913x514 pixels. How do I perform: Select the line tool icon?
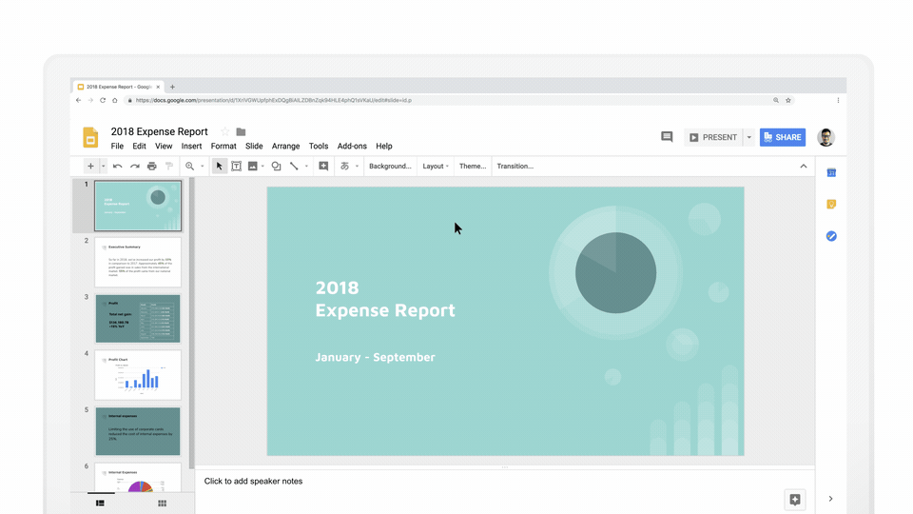coord(294,166)
